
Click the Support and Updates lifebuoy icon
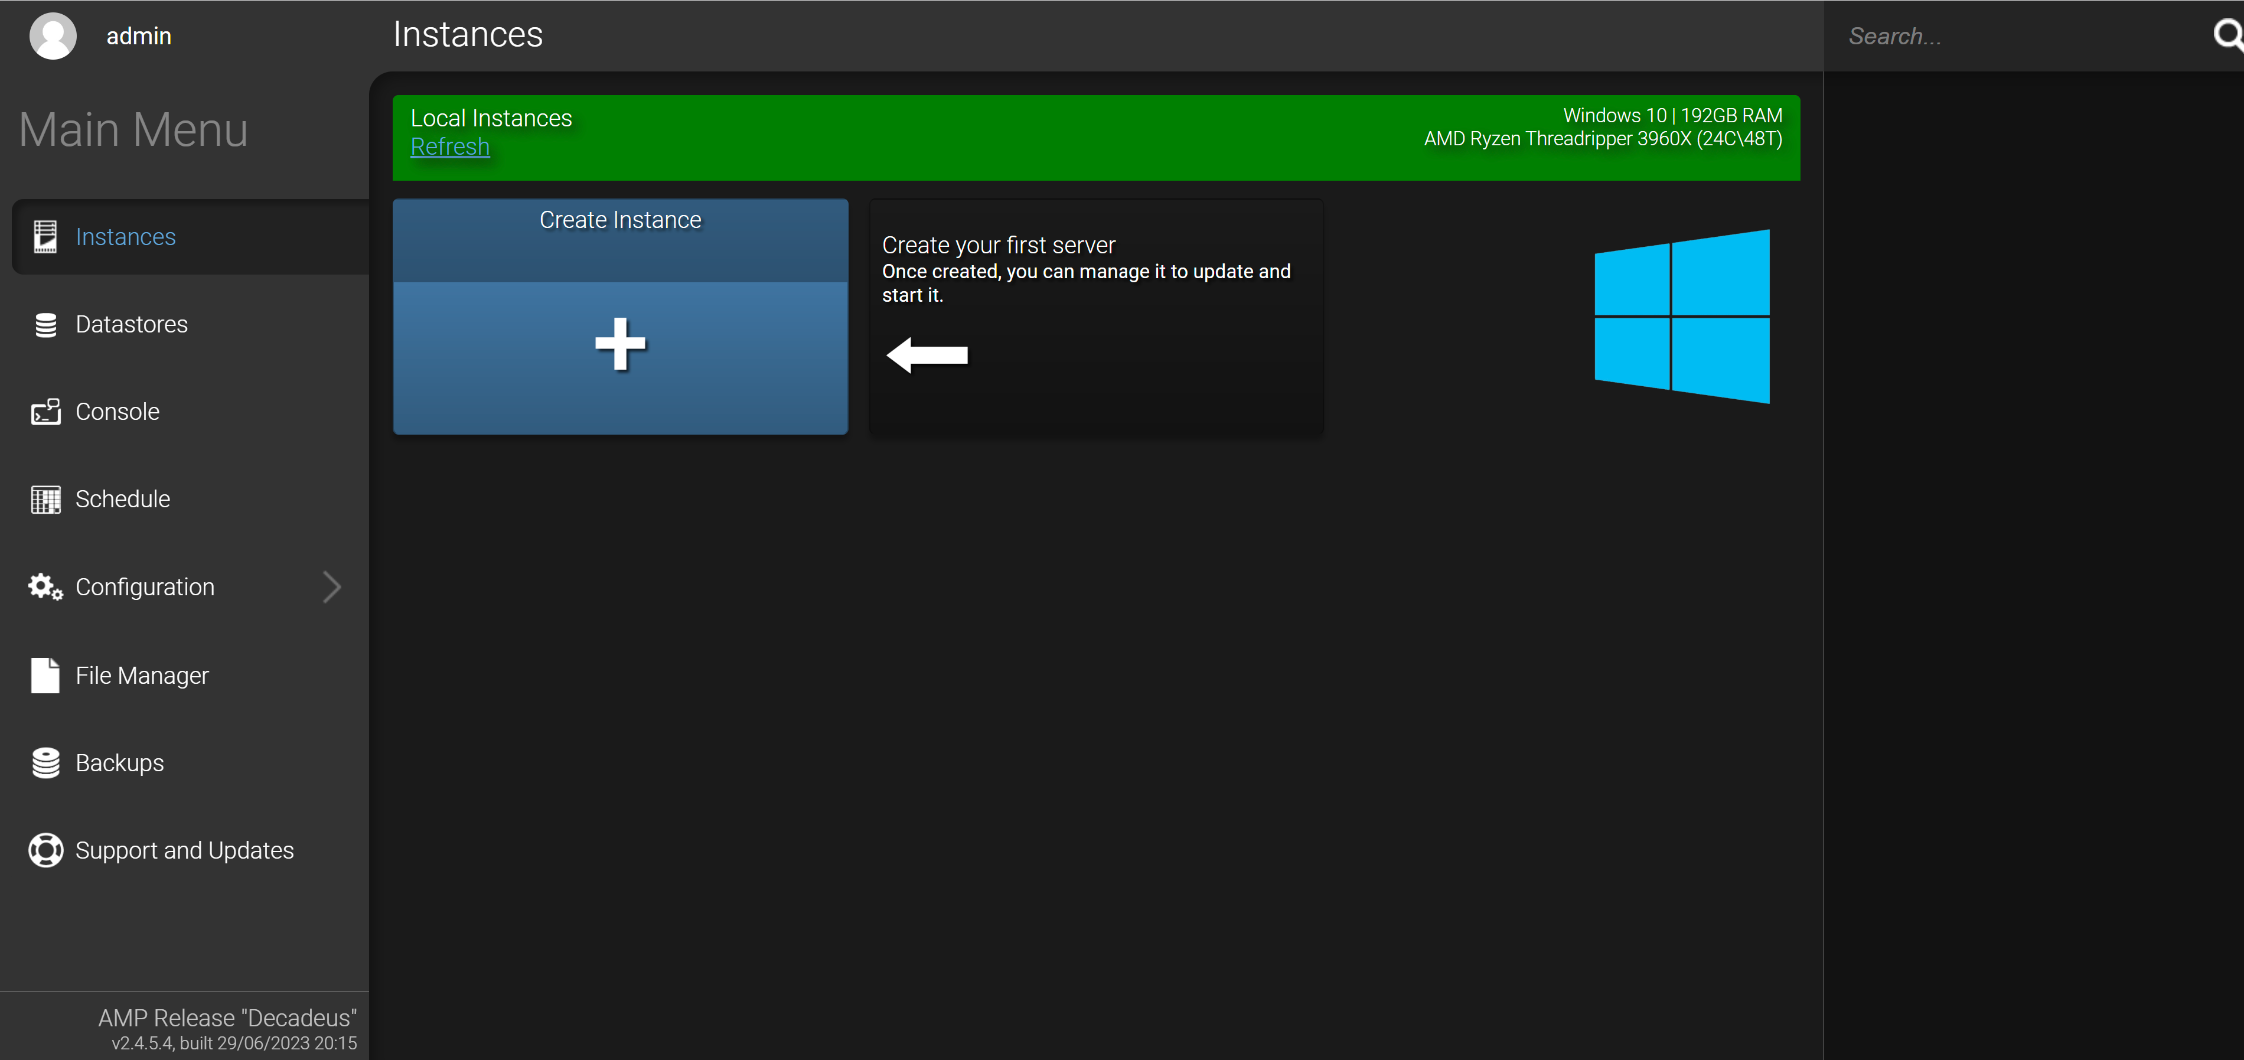[45, 850]
